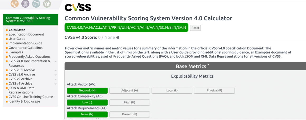Screen dimensions: 306x120
Task: Click the Common Vulnerability Scoring System (CVSS-SIG) header
Action: point(30,19)
